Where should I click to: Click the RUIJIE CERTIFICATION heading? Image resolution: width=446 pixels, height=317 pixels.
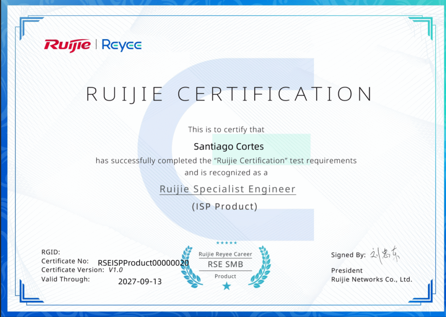(229, 94)
